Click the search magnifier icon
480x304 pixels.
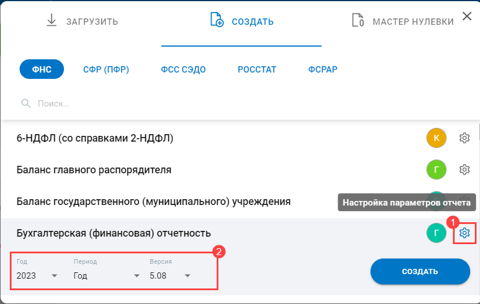pyautogui.click(x=25, y=104)
